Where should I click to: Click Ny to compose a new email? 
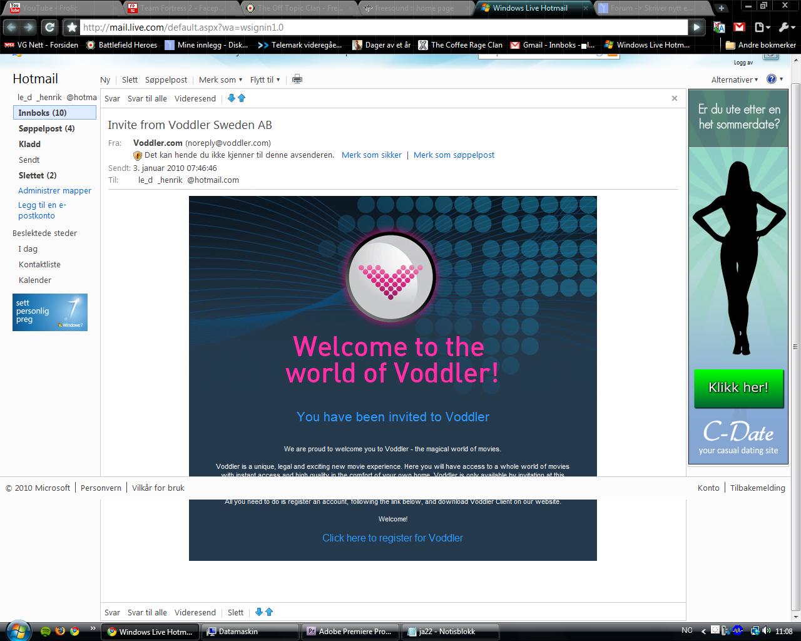point(105,79)
